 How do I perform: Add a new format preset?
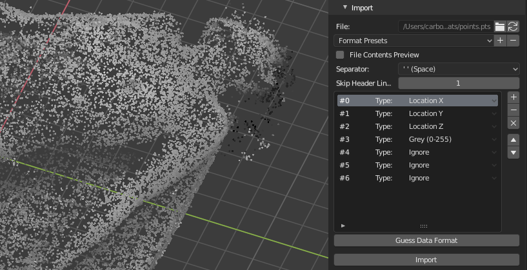(500, 41)
